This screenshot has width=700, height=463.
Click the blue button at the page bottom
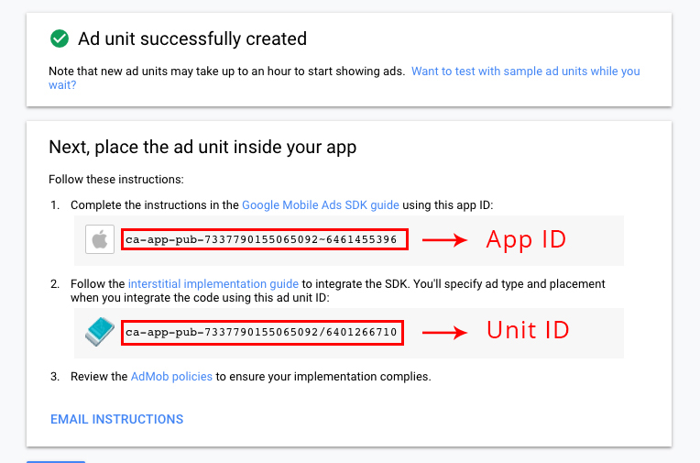(x=56, y=462)
